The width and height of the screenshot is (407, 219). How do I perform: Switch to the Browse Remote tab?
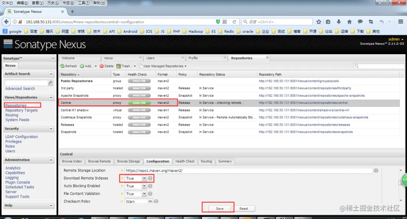pyautogui.click(x=99, y=161)
